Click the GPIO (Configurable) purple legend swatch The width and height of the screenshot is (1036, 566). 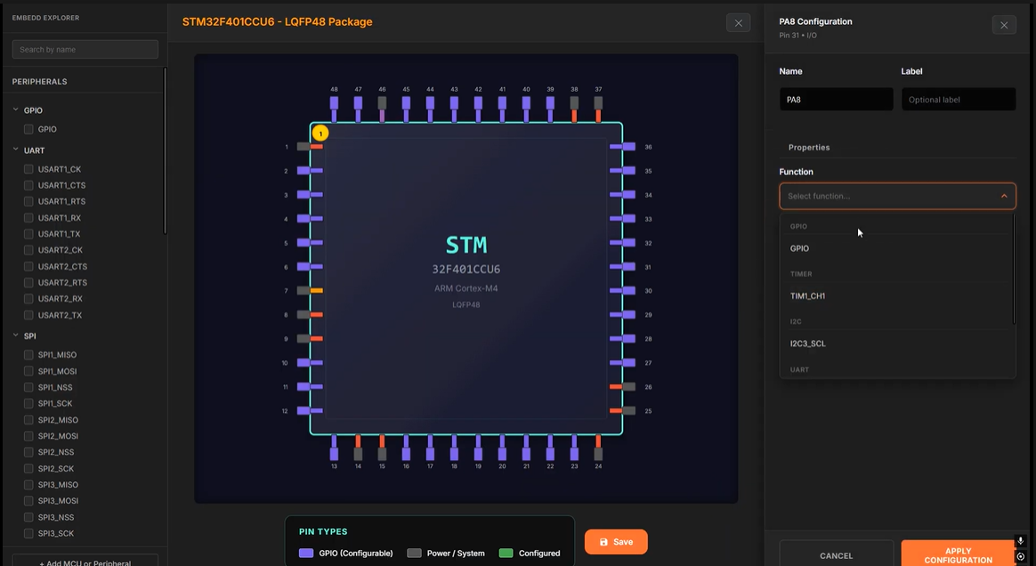click(x=306, y=554)
